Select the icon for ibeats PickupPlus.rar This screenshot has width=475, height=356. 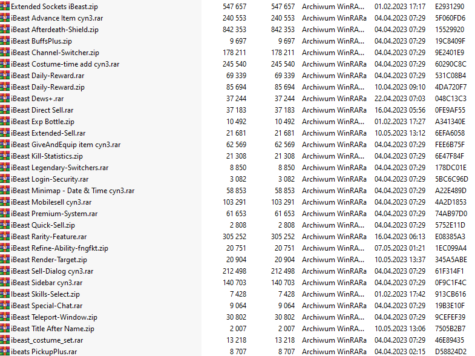coord(5,351)
